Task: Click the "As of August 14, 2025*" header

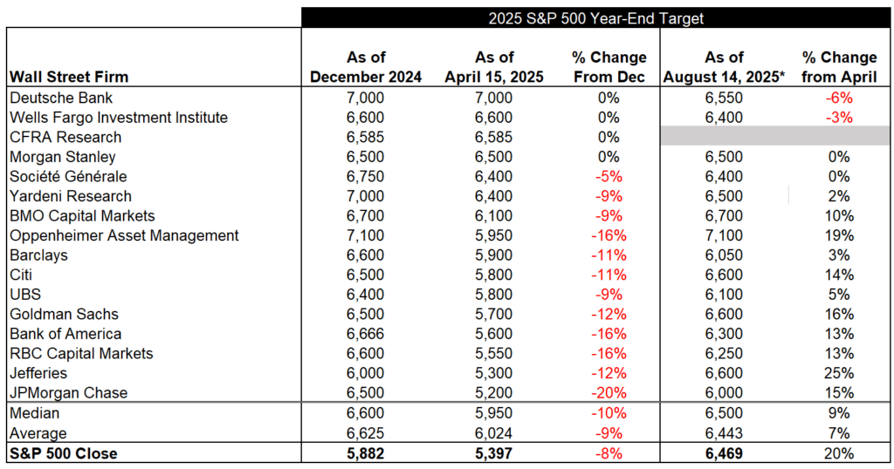Action: (x=725, y=67)
